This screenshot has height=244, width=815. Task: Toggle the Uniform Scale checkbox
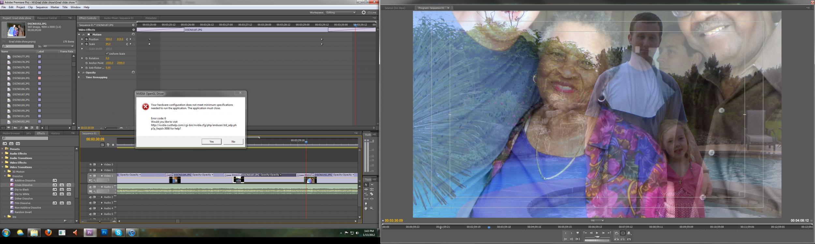tap(107, 54)
